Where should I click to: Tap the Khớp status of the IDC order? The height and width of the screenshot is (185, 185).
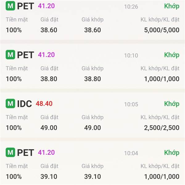[171, 104]
